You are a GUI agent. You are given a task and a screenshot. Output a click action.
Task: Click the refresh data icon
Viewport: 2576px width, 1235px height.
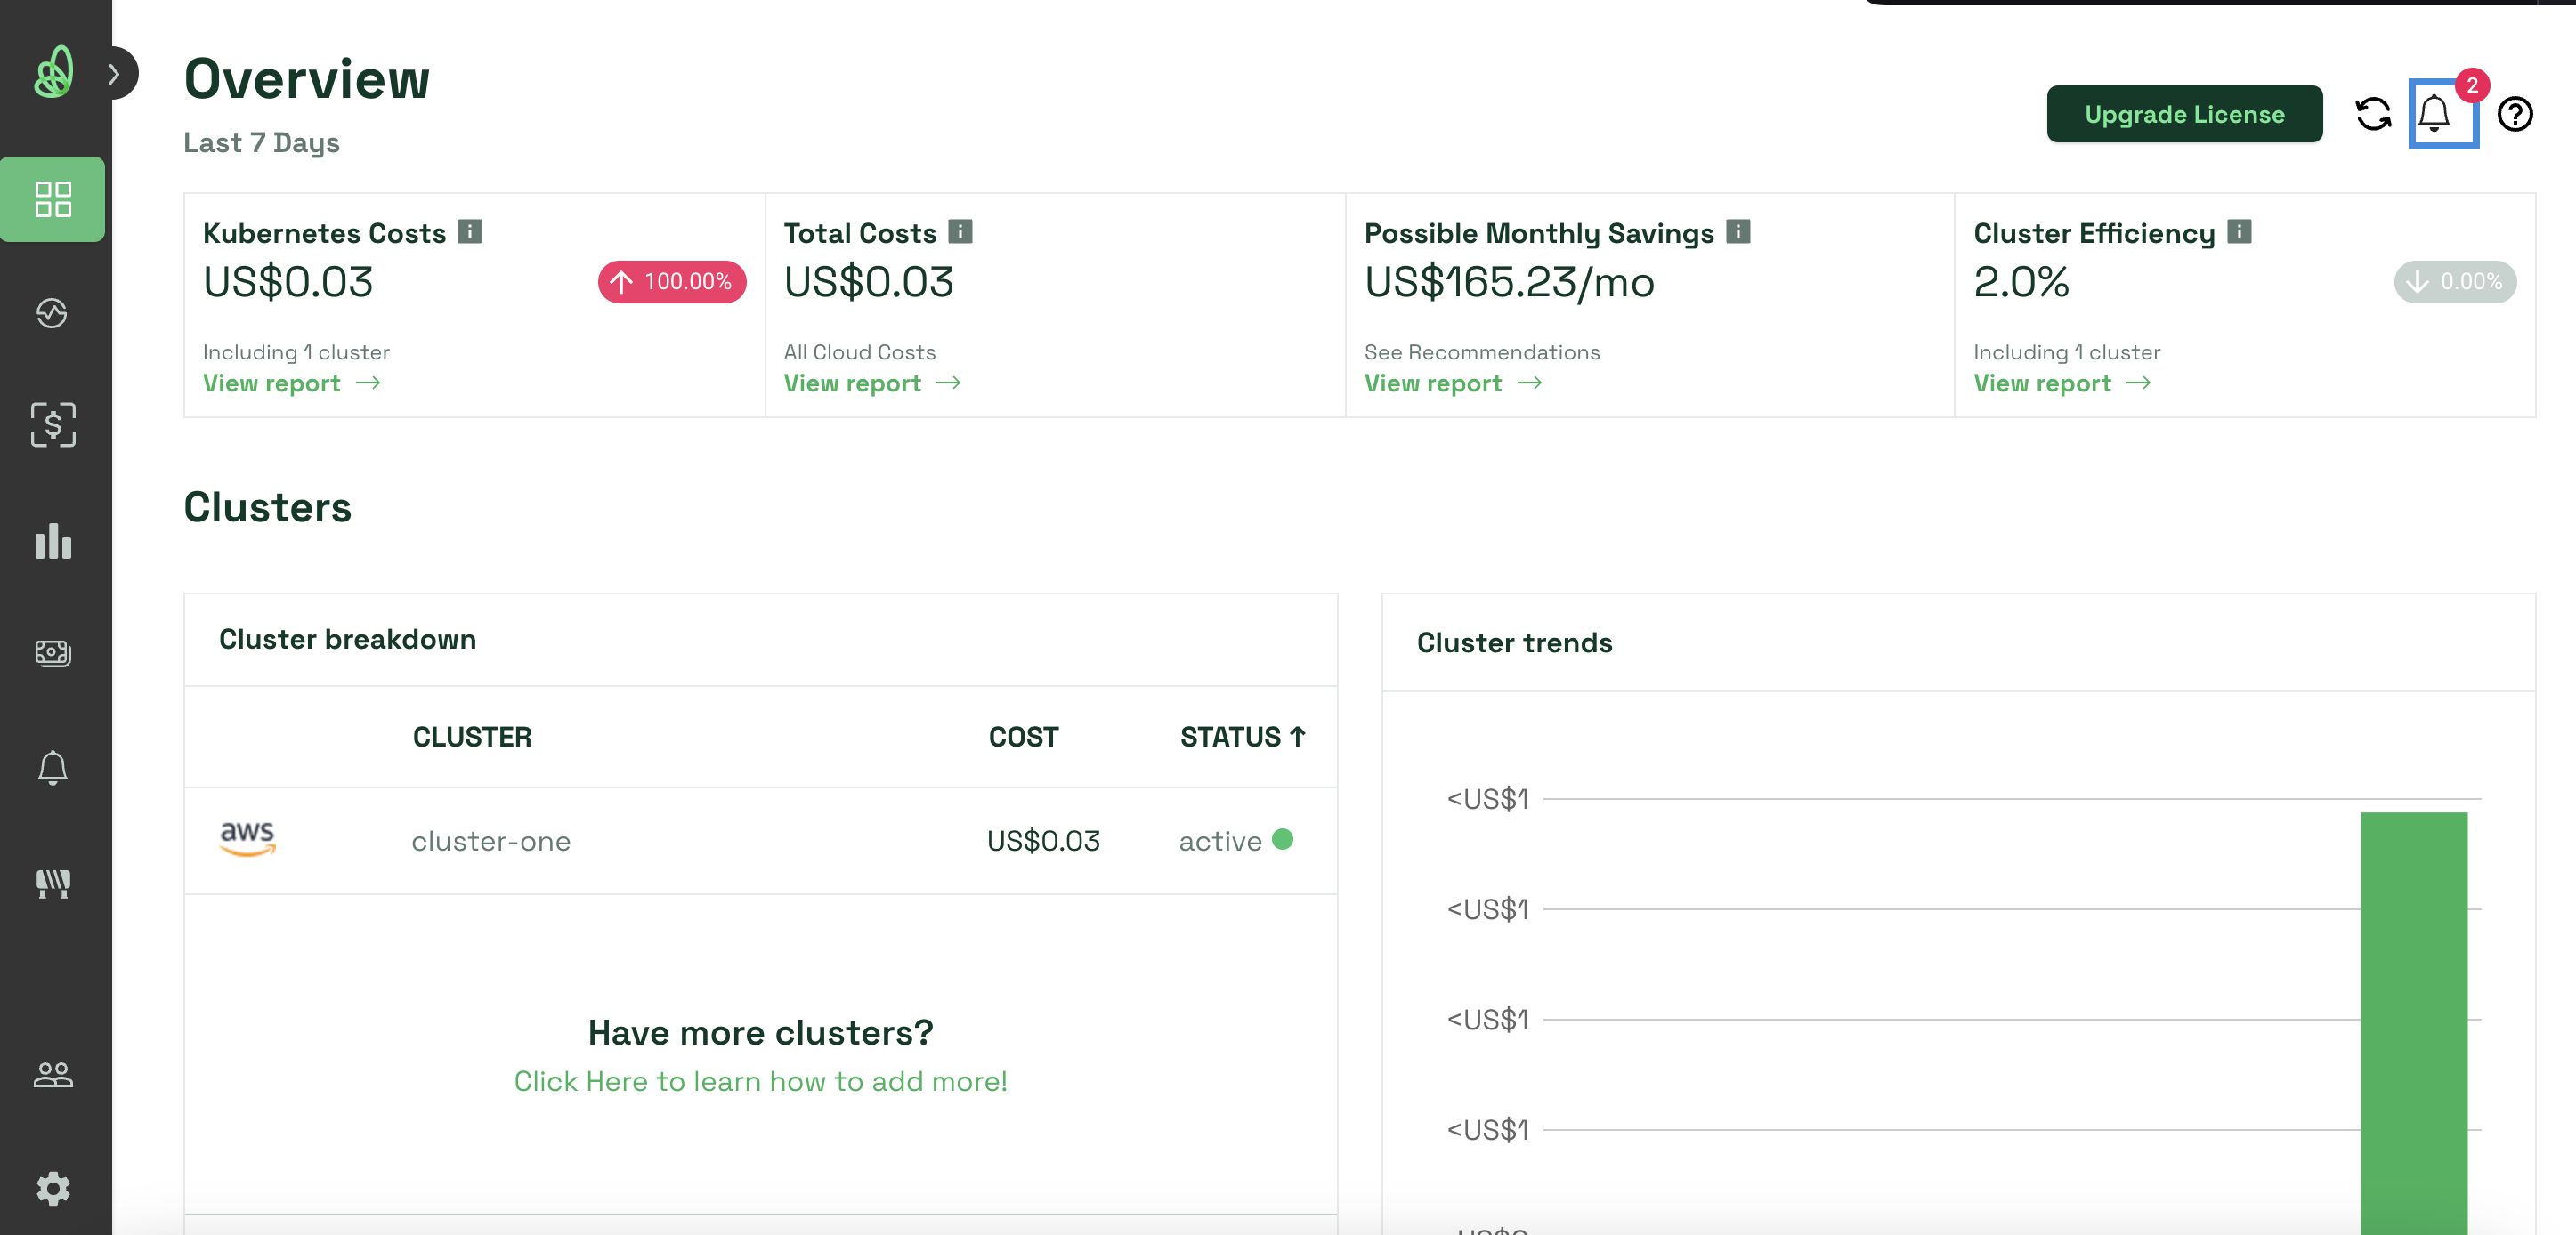[2372, 114]
